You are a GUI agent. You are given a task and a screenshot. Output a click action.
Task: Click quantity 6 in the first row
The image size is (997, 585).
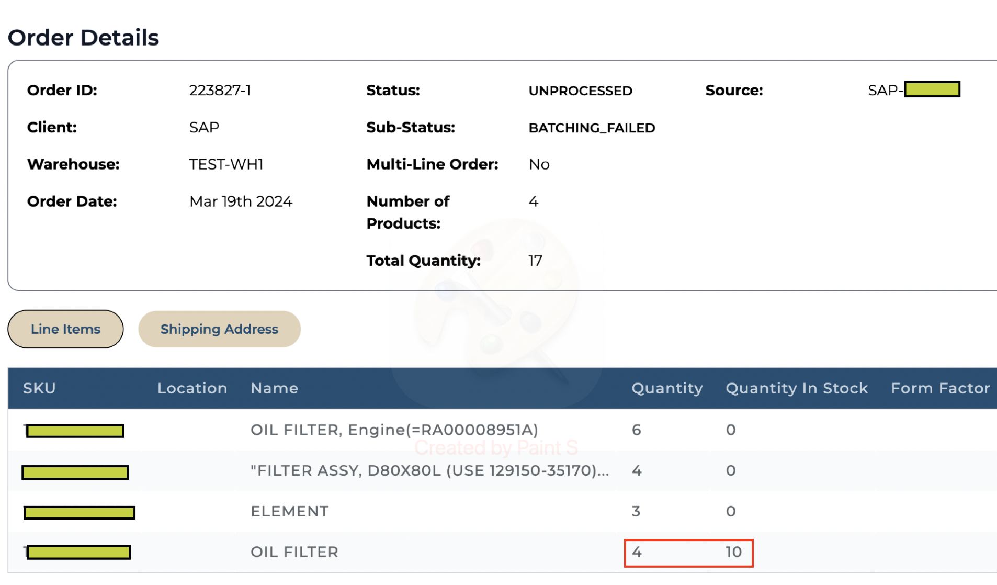click(636, 430)
